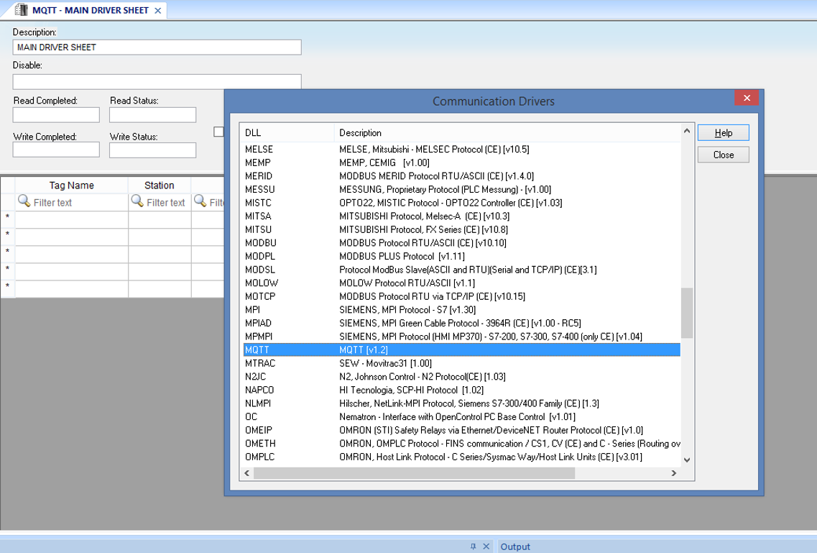The height and width of the screenshot is (553, 817).
Task: Select the MESSU driver row
Action: tap(461, 190)
